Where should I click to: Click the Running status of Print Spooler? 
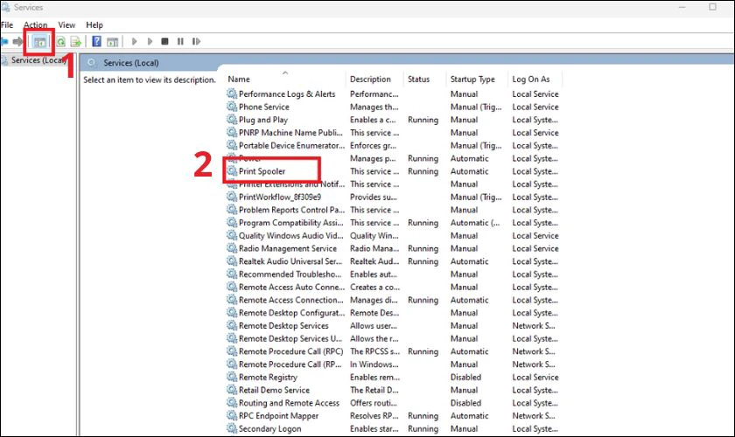pyautogui.click(x=423, y=171)
